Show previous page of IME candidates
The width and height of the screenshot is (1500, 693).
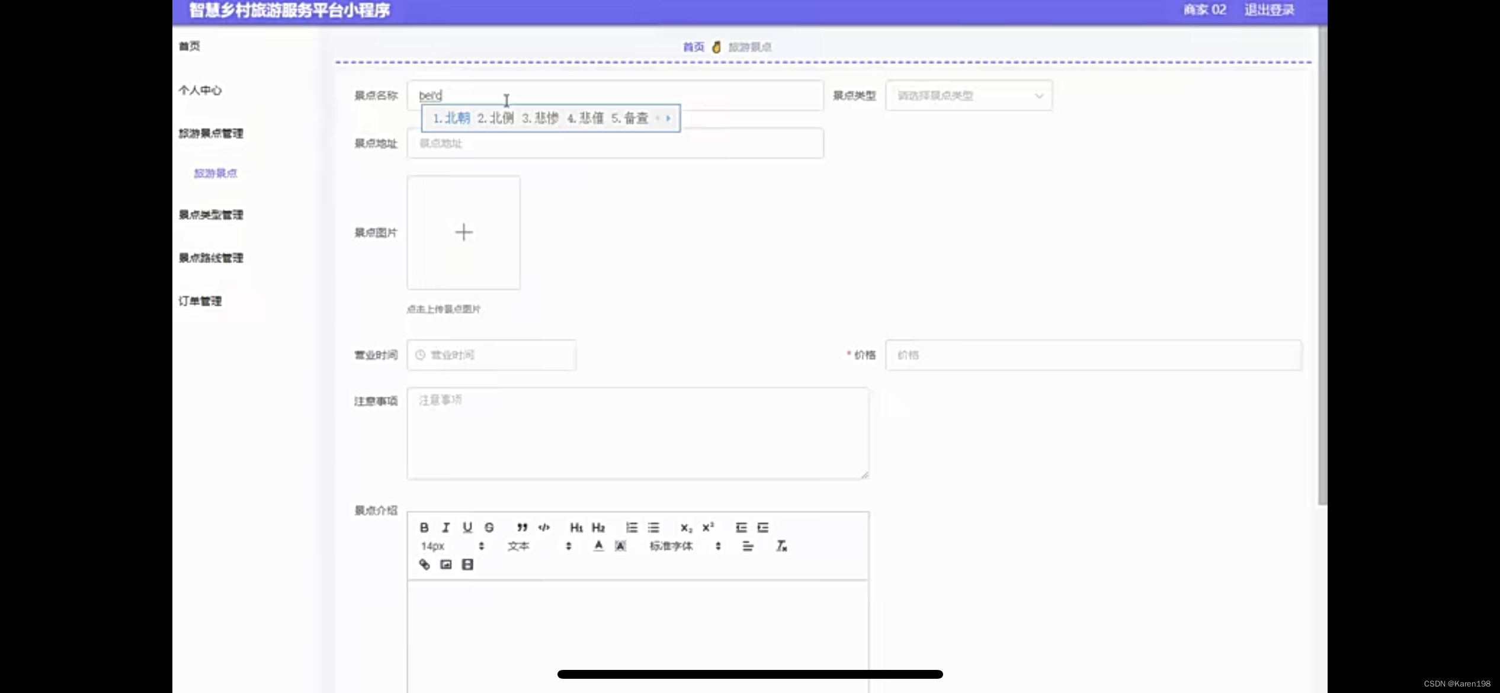pos(658,118)
